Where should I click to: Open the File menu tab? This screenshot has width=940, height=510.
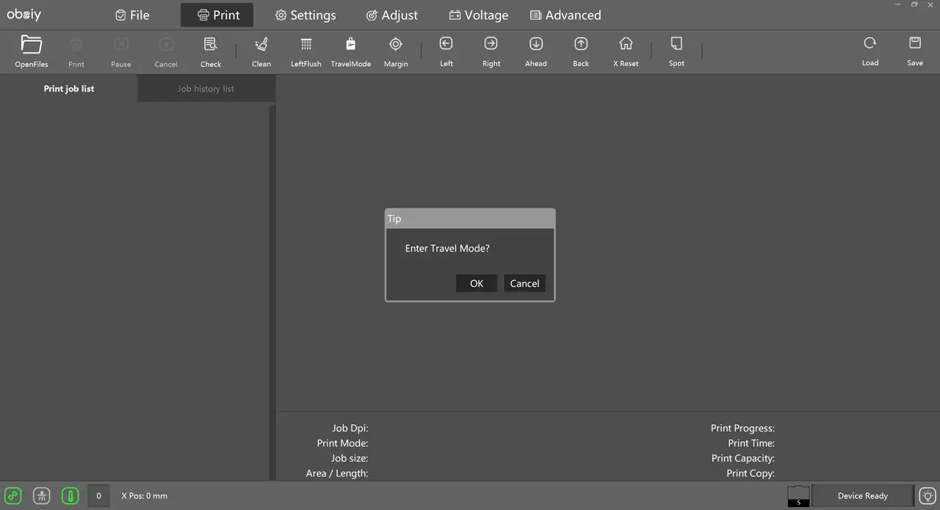pyautogui.click(x=132, y=15)
